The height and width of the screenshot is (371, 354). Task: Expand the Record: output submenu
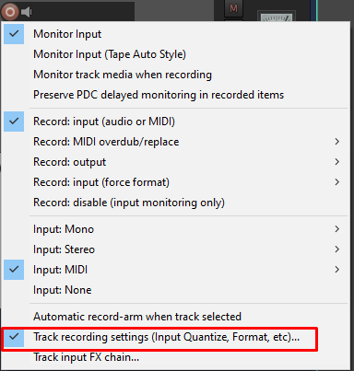pos(175,162)
